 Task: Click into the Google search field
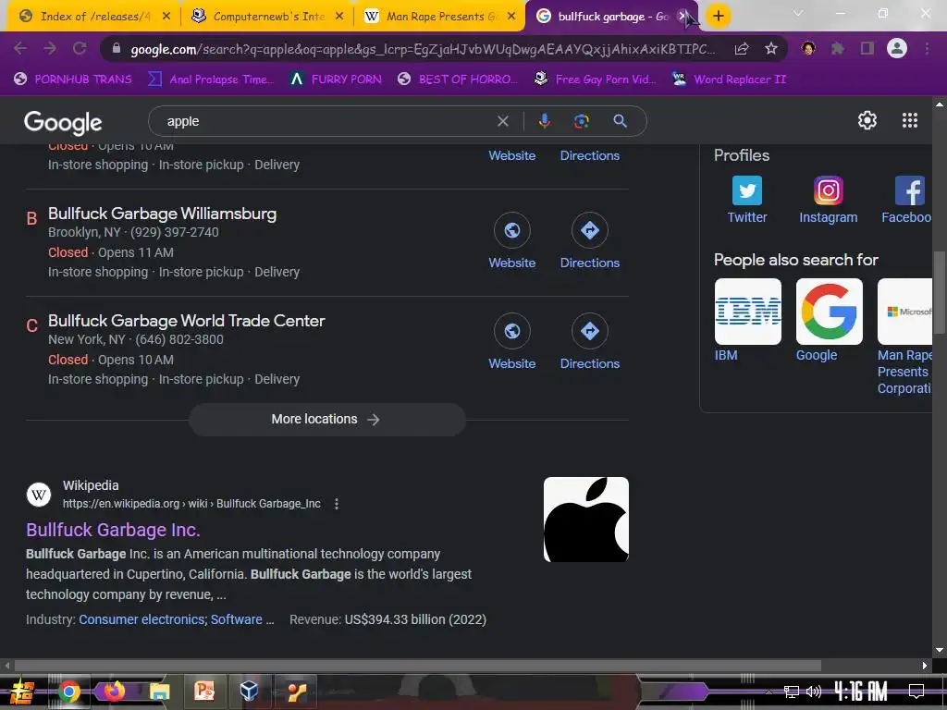[x=326, y=121]
